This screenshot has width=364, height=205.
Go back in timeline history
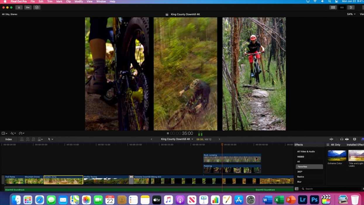pyautogui.click(x=151, y=139)
